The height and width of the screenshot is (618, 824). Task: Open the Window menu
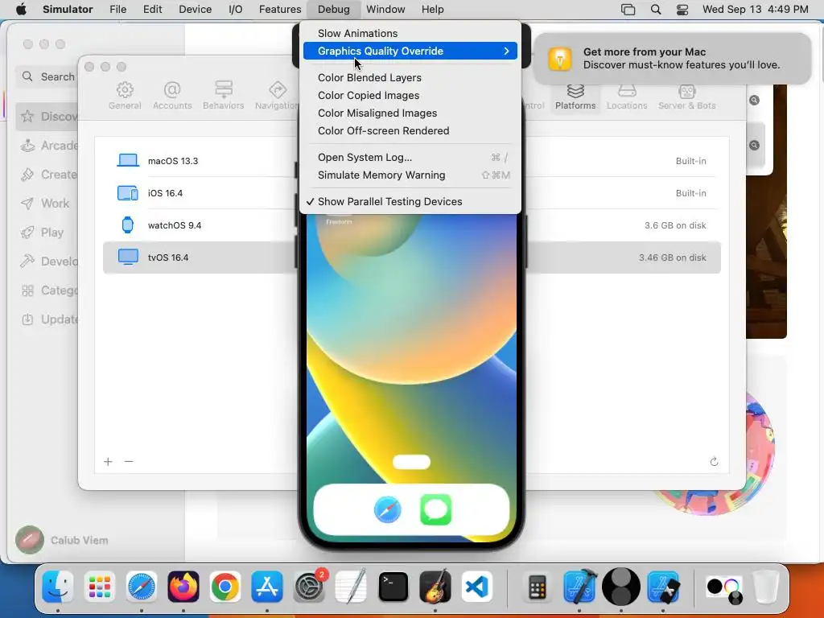click(x=385, y=10)
